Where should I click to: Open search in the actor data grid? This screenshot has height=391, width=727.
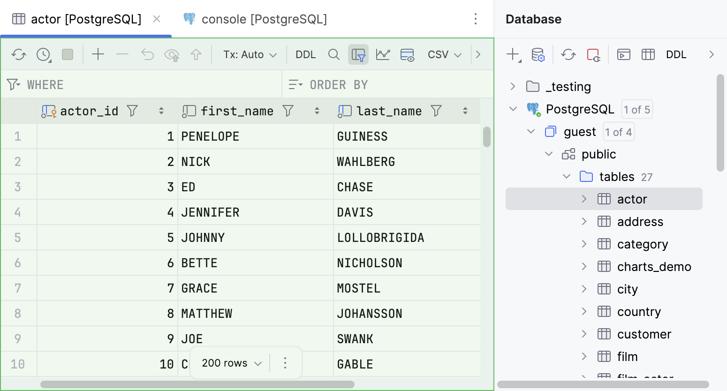pos(334,54)
